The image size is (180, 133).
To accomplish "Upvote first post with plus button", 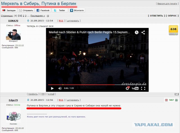I will [x=175, y=34].
